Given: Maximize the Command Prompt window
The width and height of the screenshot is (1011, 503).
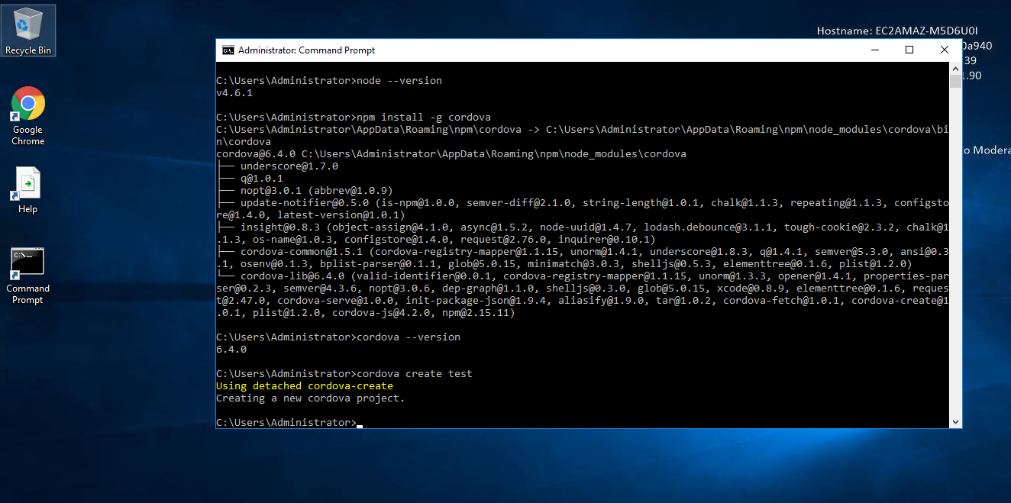Looking at the screenshot, I should pos(909,50).
